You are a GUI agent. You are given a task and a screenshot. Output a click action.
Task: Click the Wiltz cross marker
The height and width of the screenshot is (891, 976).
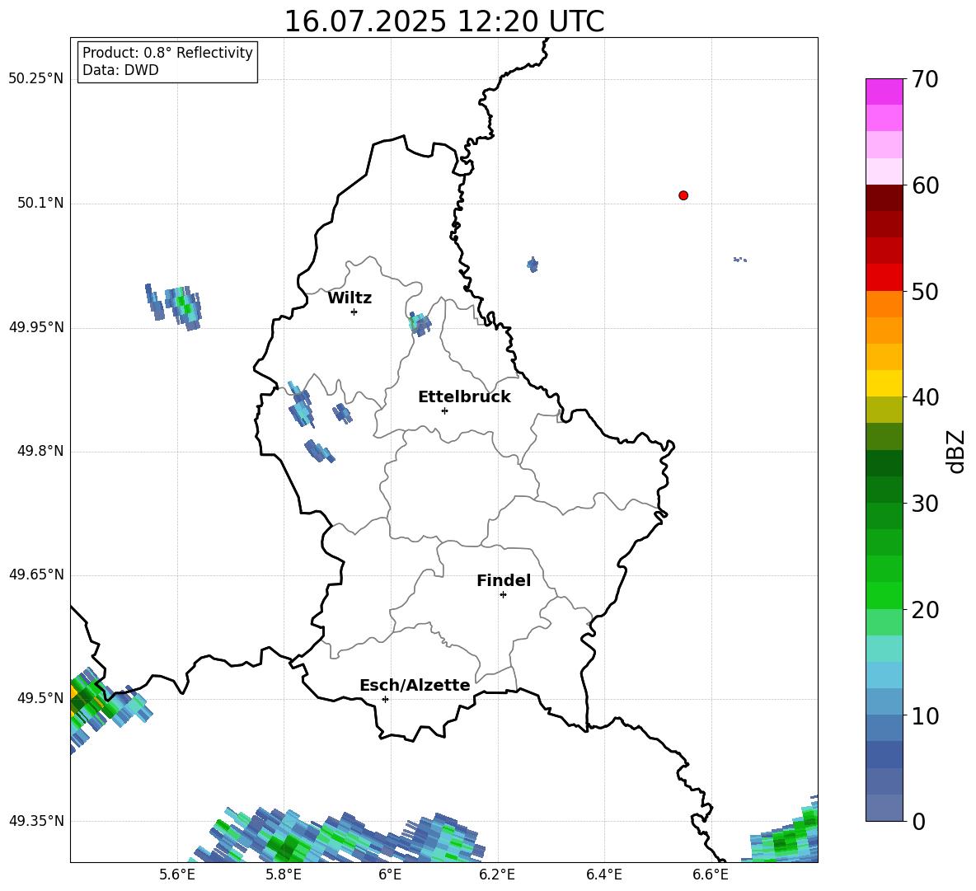pyautogui.click(x=354, y=312)
